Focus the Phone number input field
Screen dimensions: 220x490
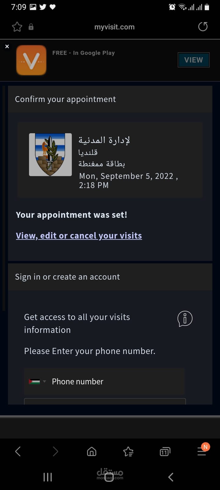click(x=116, y=382)
